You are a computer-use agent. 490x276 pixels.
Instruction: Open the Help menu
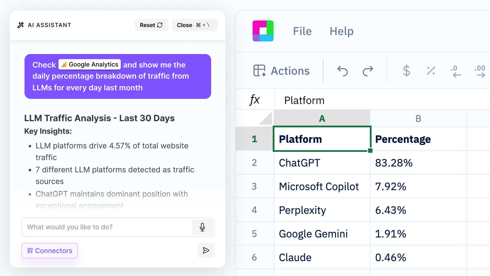tap(342, 31)
